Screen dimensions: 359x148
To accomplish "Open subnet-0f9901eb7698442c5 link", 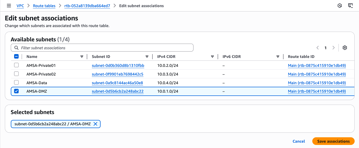I will click(x=118, y=74).
